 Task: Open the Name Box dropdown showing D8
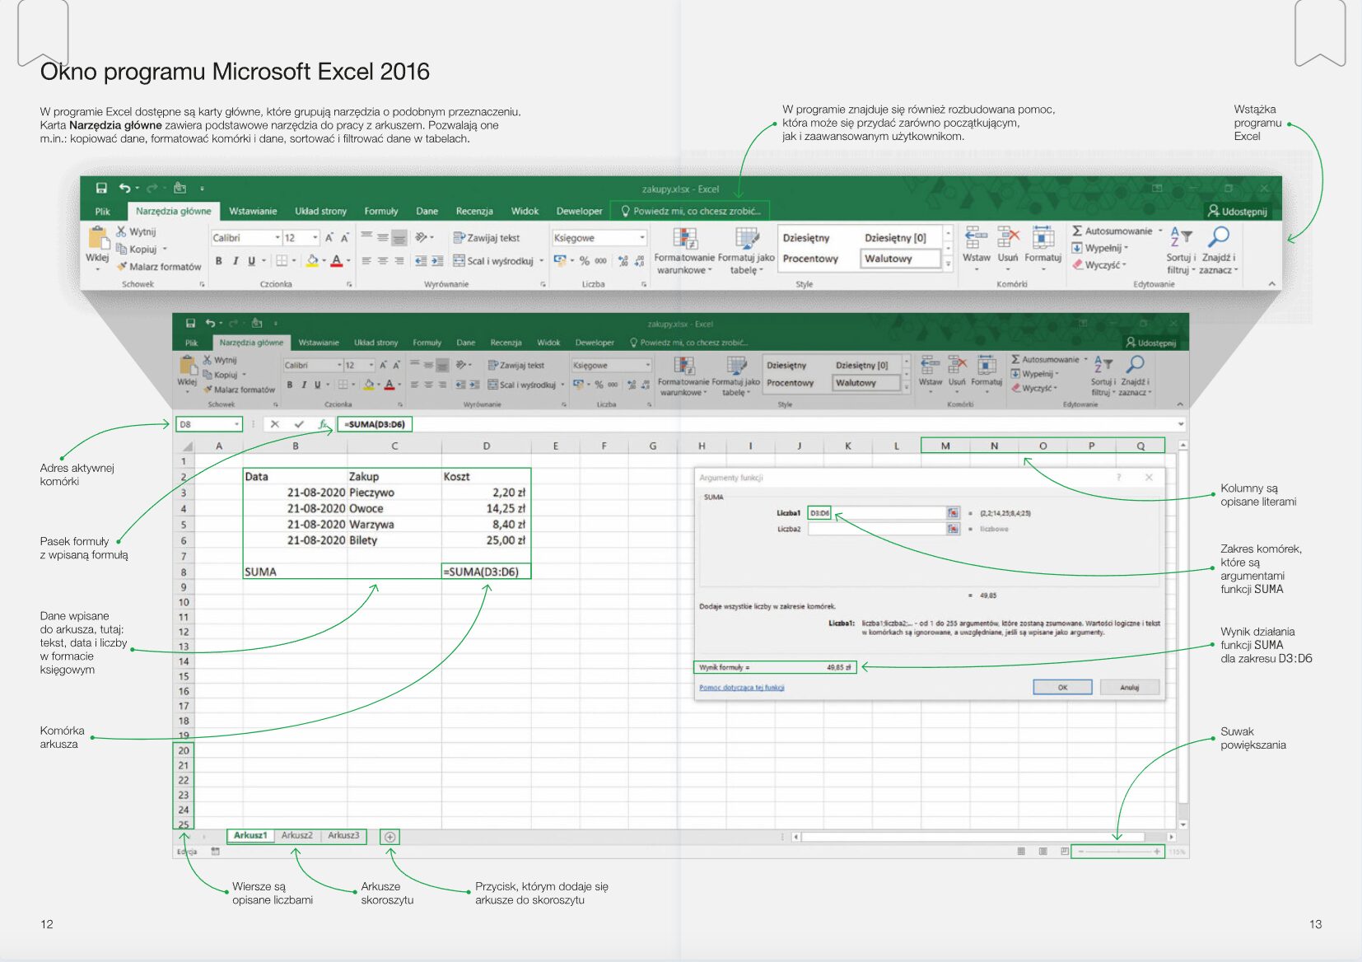(237, 424)
